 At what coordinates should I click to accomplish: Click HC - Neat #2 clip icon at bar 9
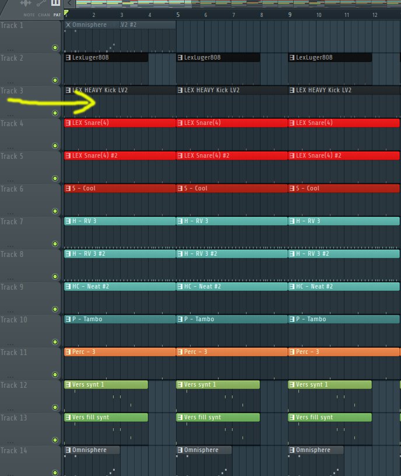tap(292, 286)
